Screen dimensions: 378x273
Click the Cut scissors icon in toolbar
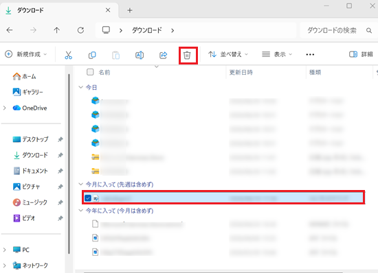pos(69,55)
